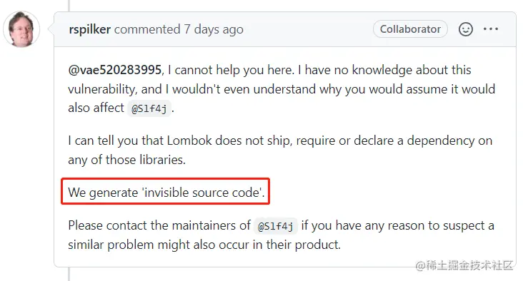Open the rspilker username link

pyautogui.click(x=90, y=30)
